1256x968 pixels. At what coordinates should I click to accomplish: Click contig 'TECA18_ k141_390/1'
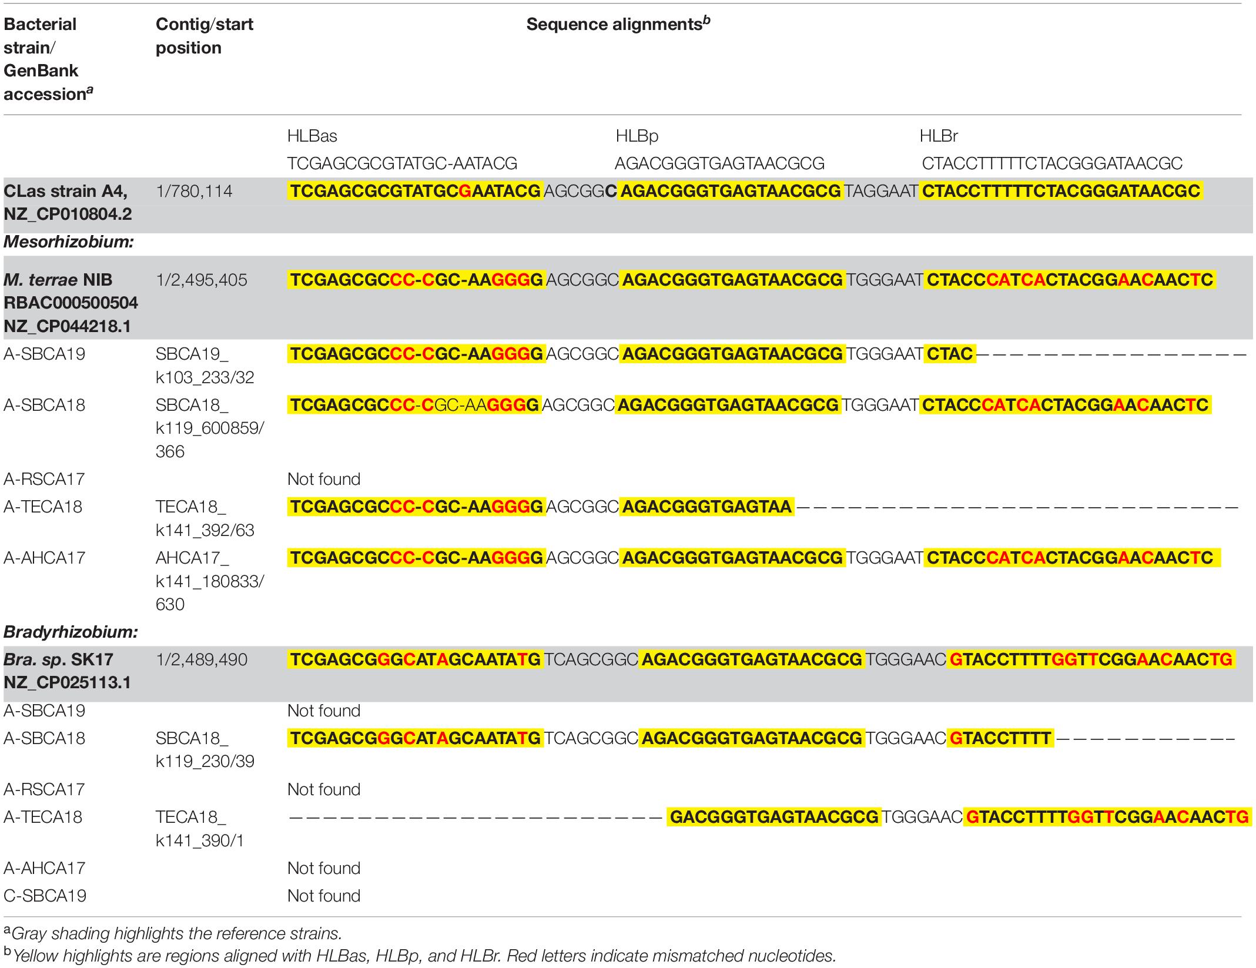199,828
